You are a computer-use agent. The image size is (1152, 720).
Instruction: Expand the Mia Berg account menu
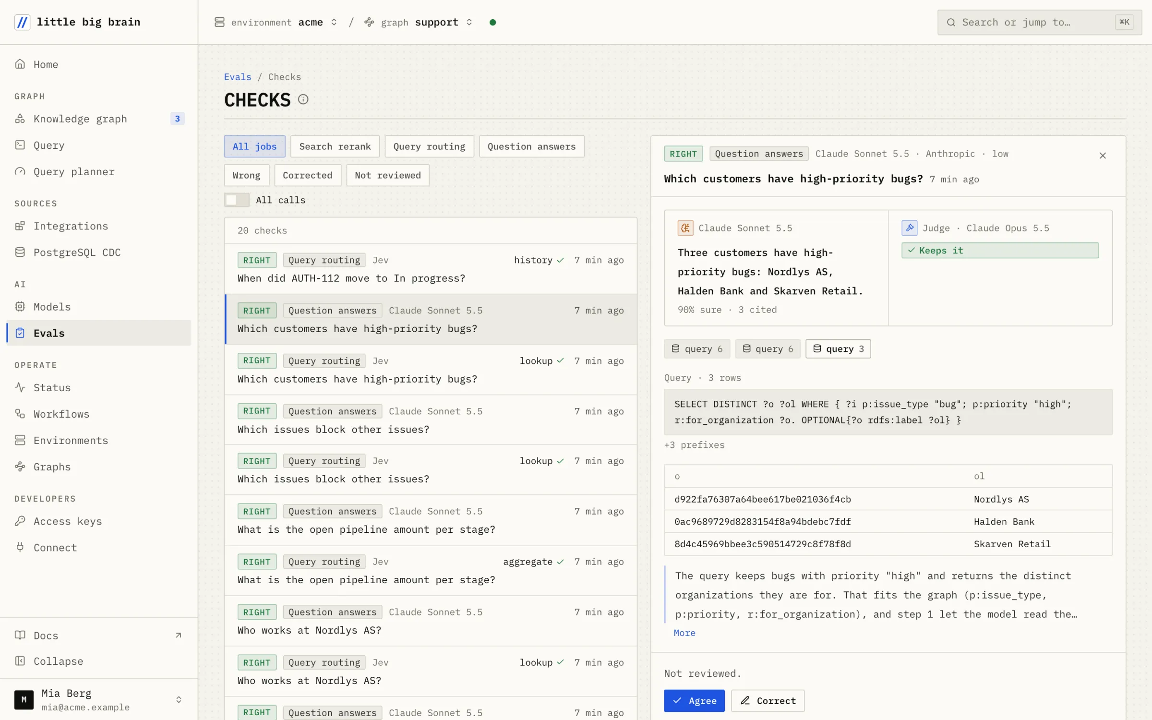pos(98,699)
